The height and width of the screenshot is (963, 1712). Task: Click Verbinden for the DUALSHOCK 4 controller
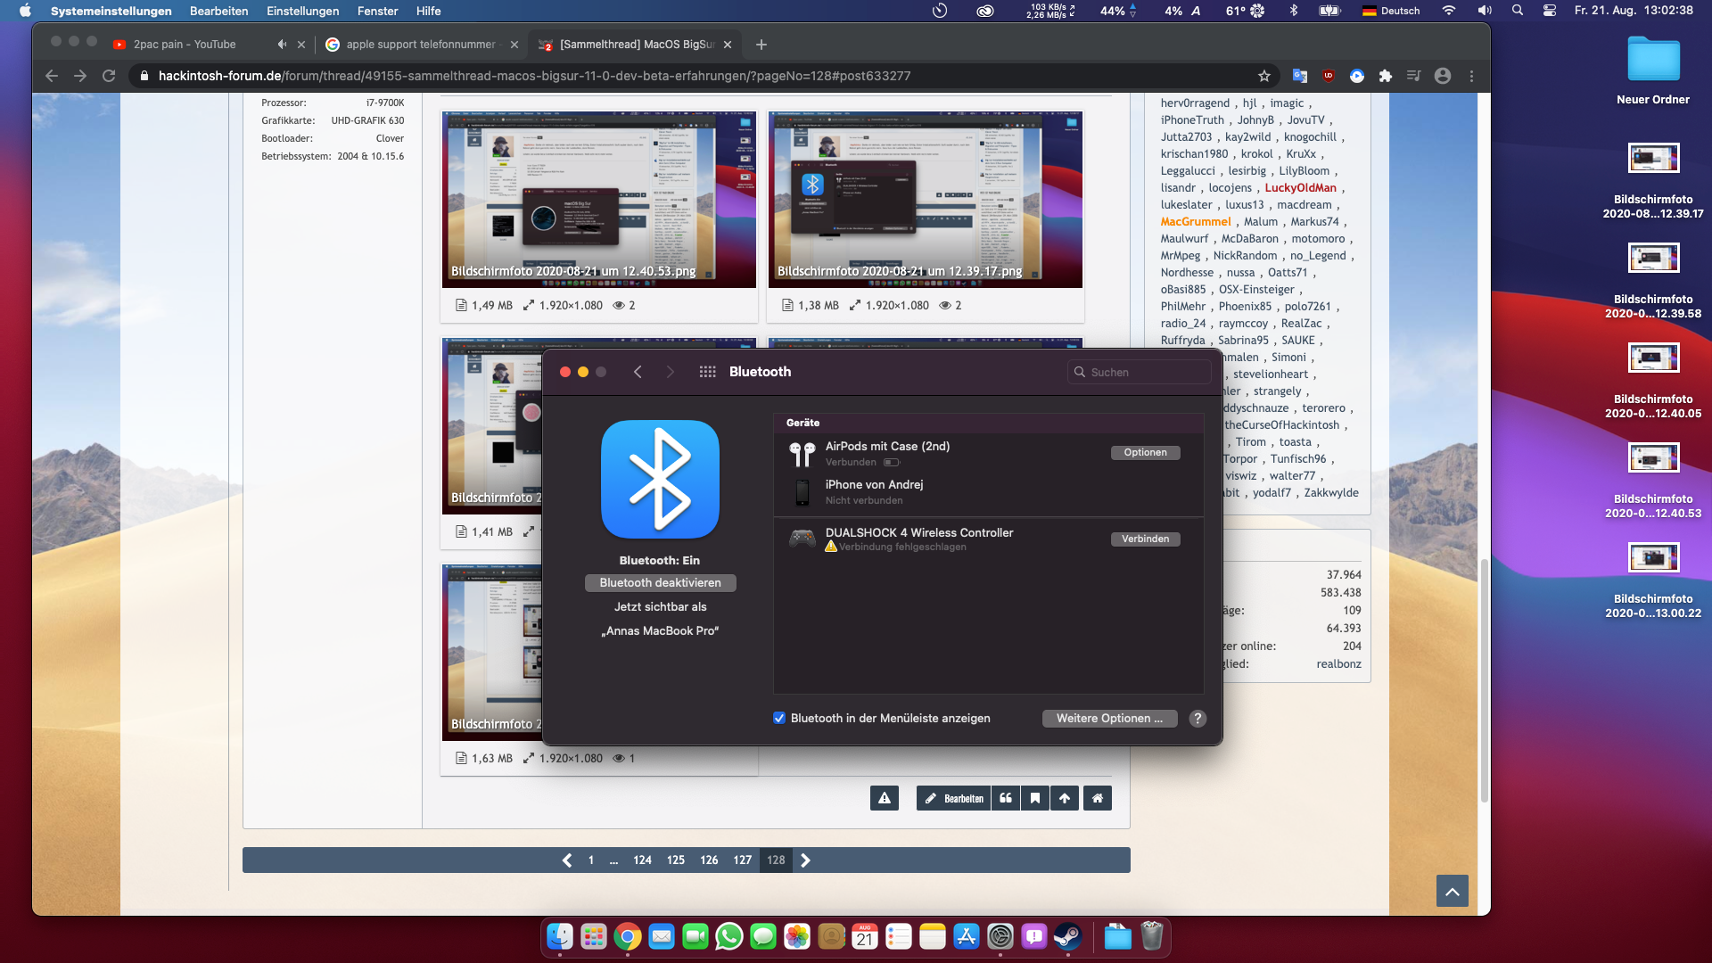[1145, 539]
